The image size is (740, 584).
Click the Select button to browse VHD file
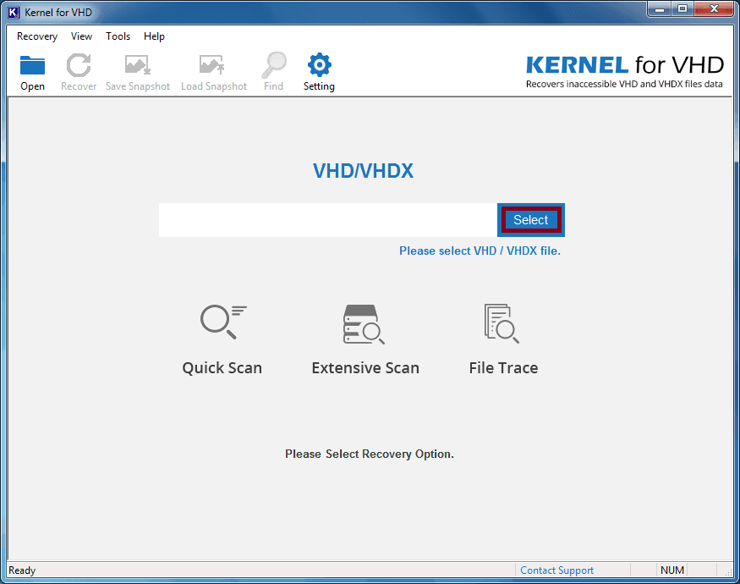pos(531,220)
